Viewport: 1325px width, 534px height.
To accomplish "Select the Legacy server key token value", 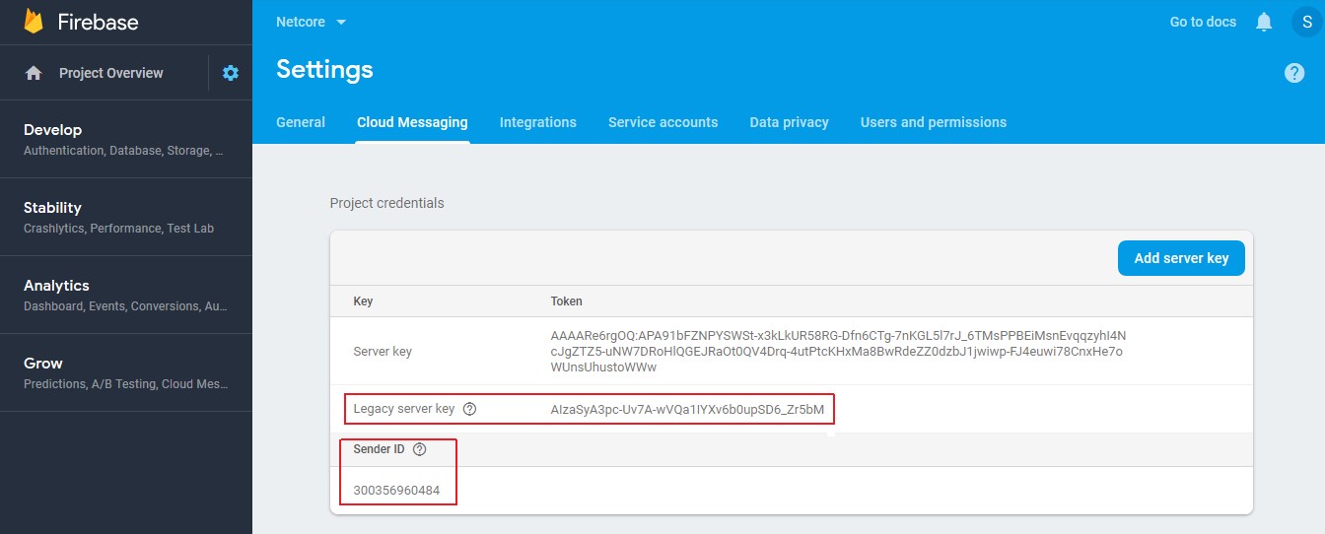I will pos(687,409).
